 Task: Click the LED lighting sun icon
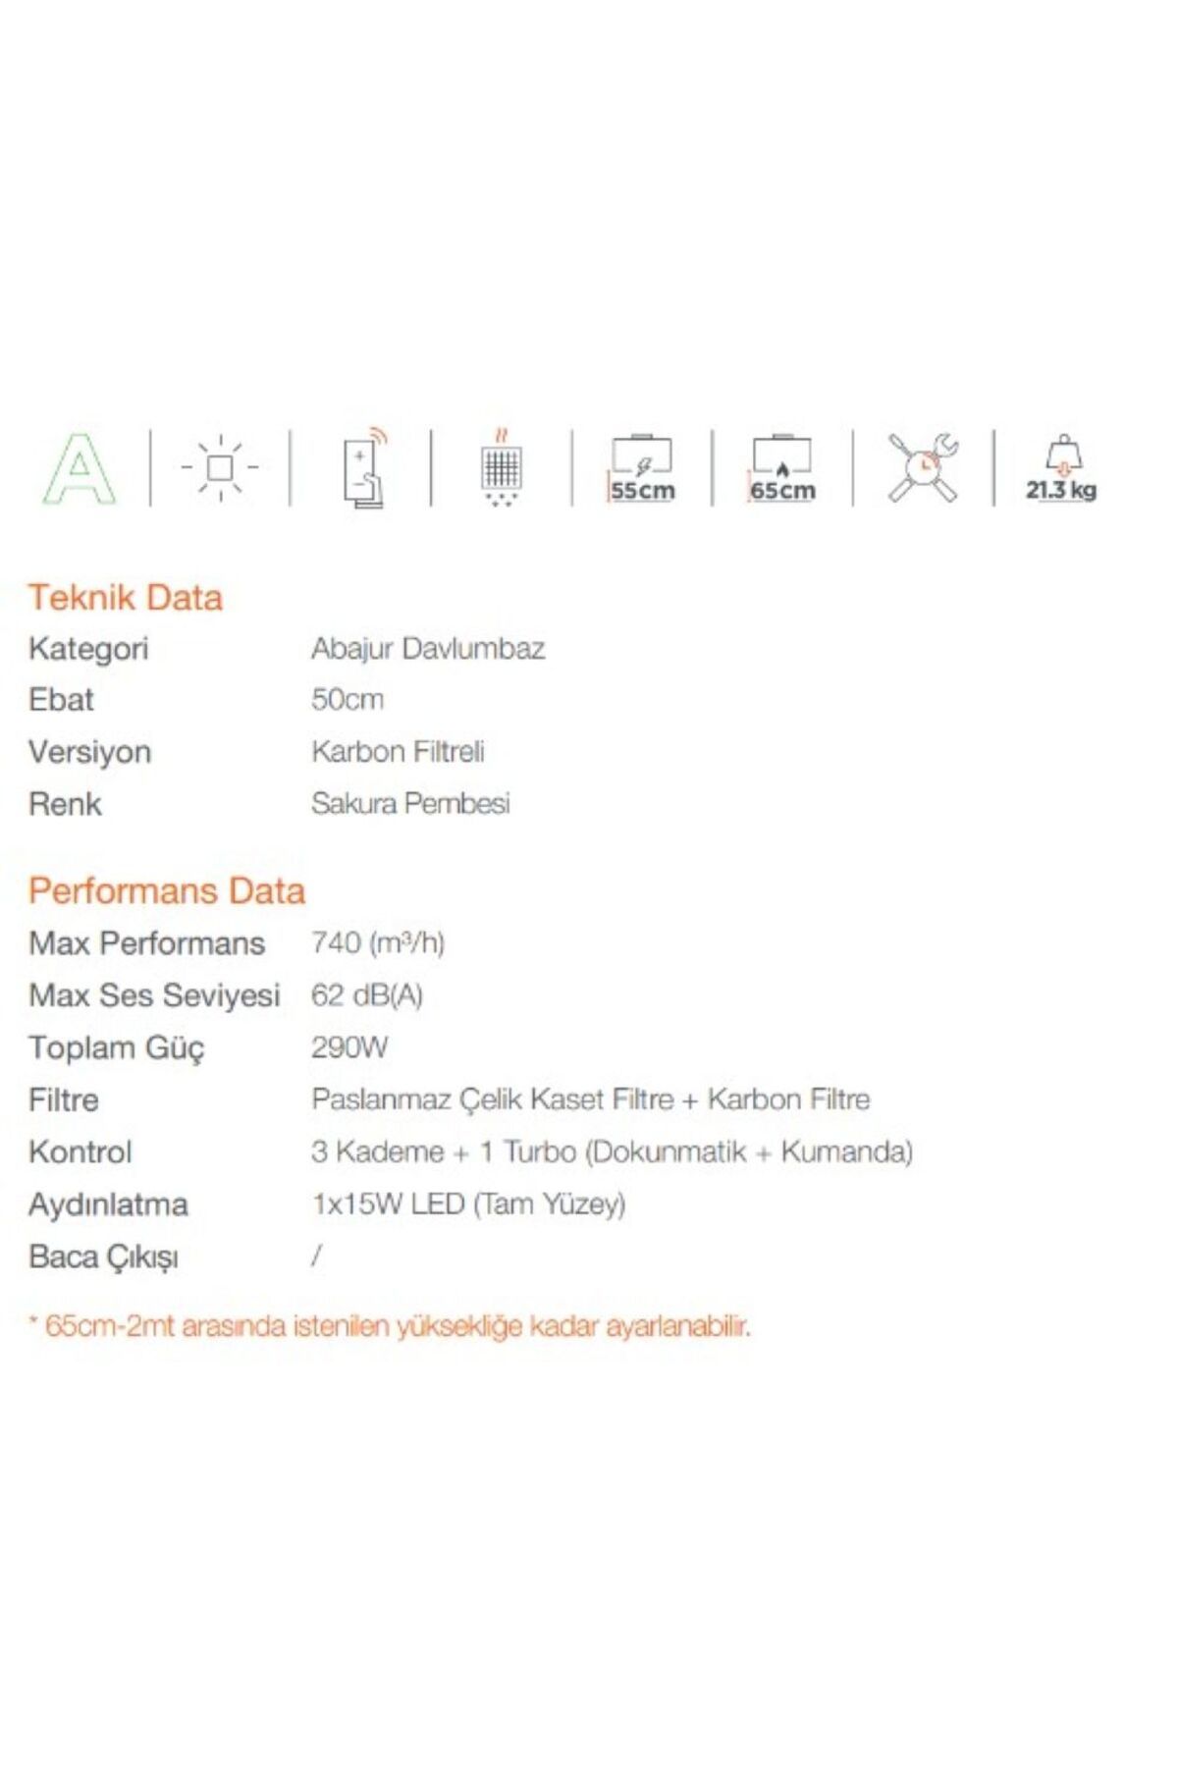[220, 467]
